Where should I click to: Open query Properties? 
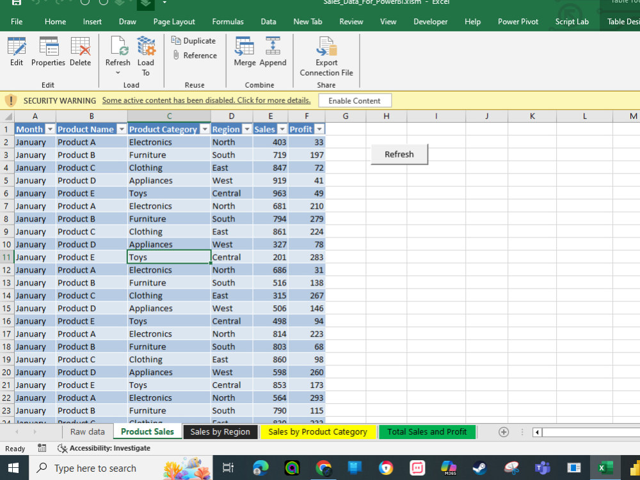click(x=48, y=46)
